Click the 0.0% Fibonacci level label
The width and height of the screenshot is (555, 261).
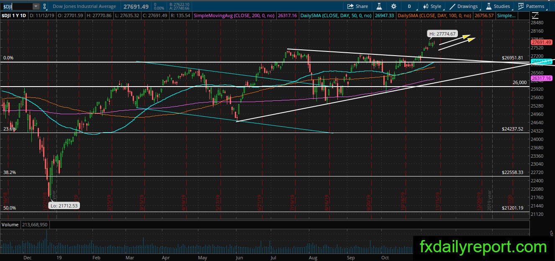(9, 58)
